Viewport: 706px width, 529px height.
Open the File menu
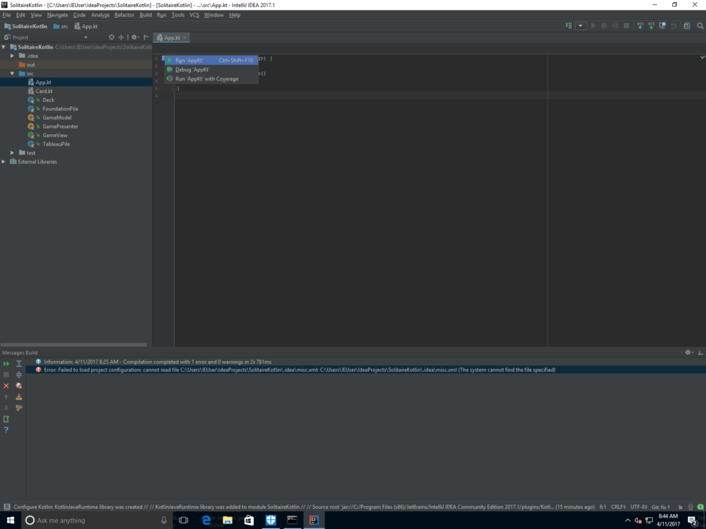click(x=6, y=15)
